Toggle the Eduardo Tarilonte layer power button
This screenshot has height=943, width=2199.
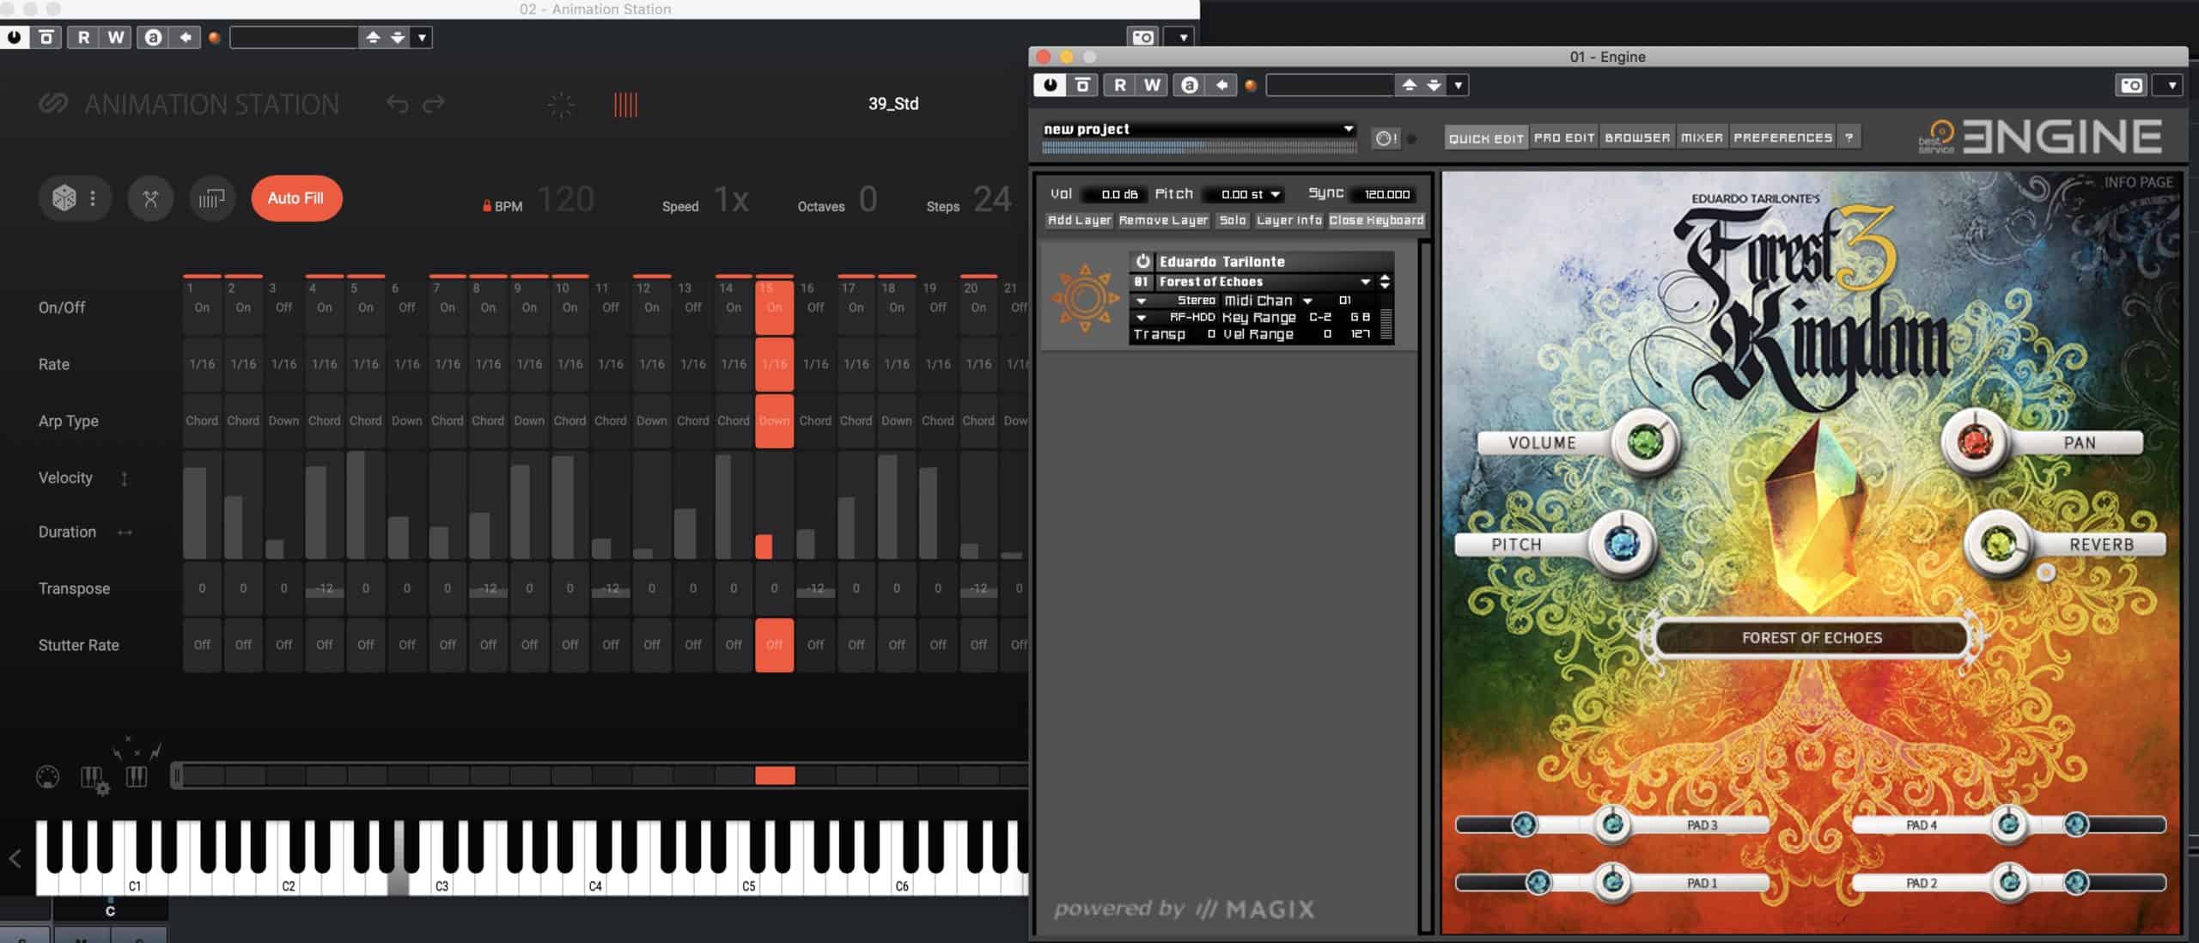pos(1142,261)
